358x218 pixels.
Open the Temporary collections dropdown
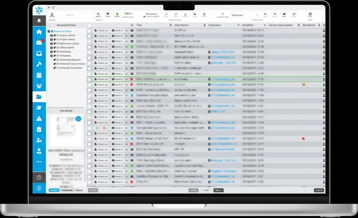245,15
